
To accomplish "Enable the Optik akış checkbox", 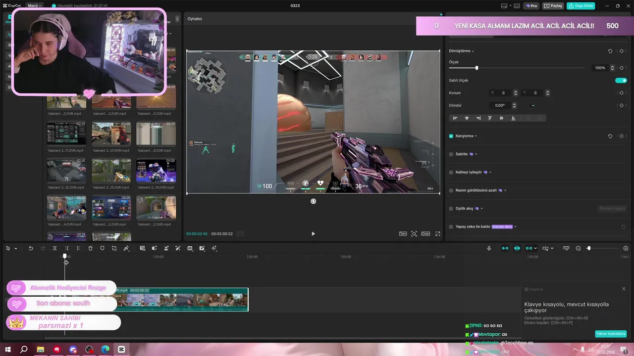I will pyautogui.click(x=451, y=209).
